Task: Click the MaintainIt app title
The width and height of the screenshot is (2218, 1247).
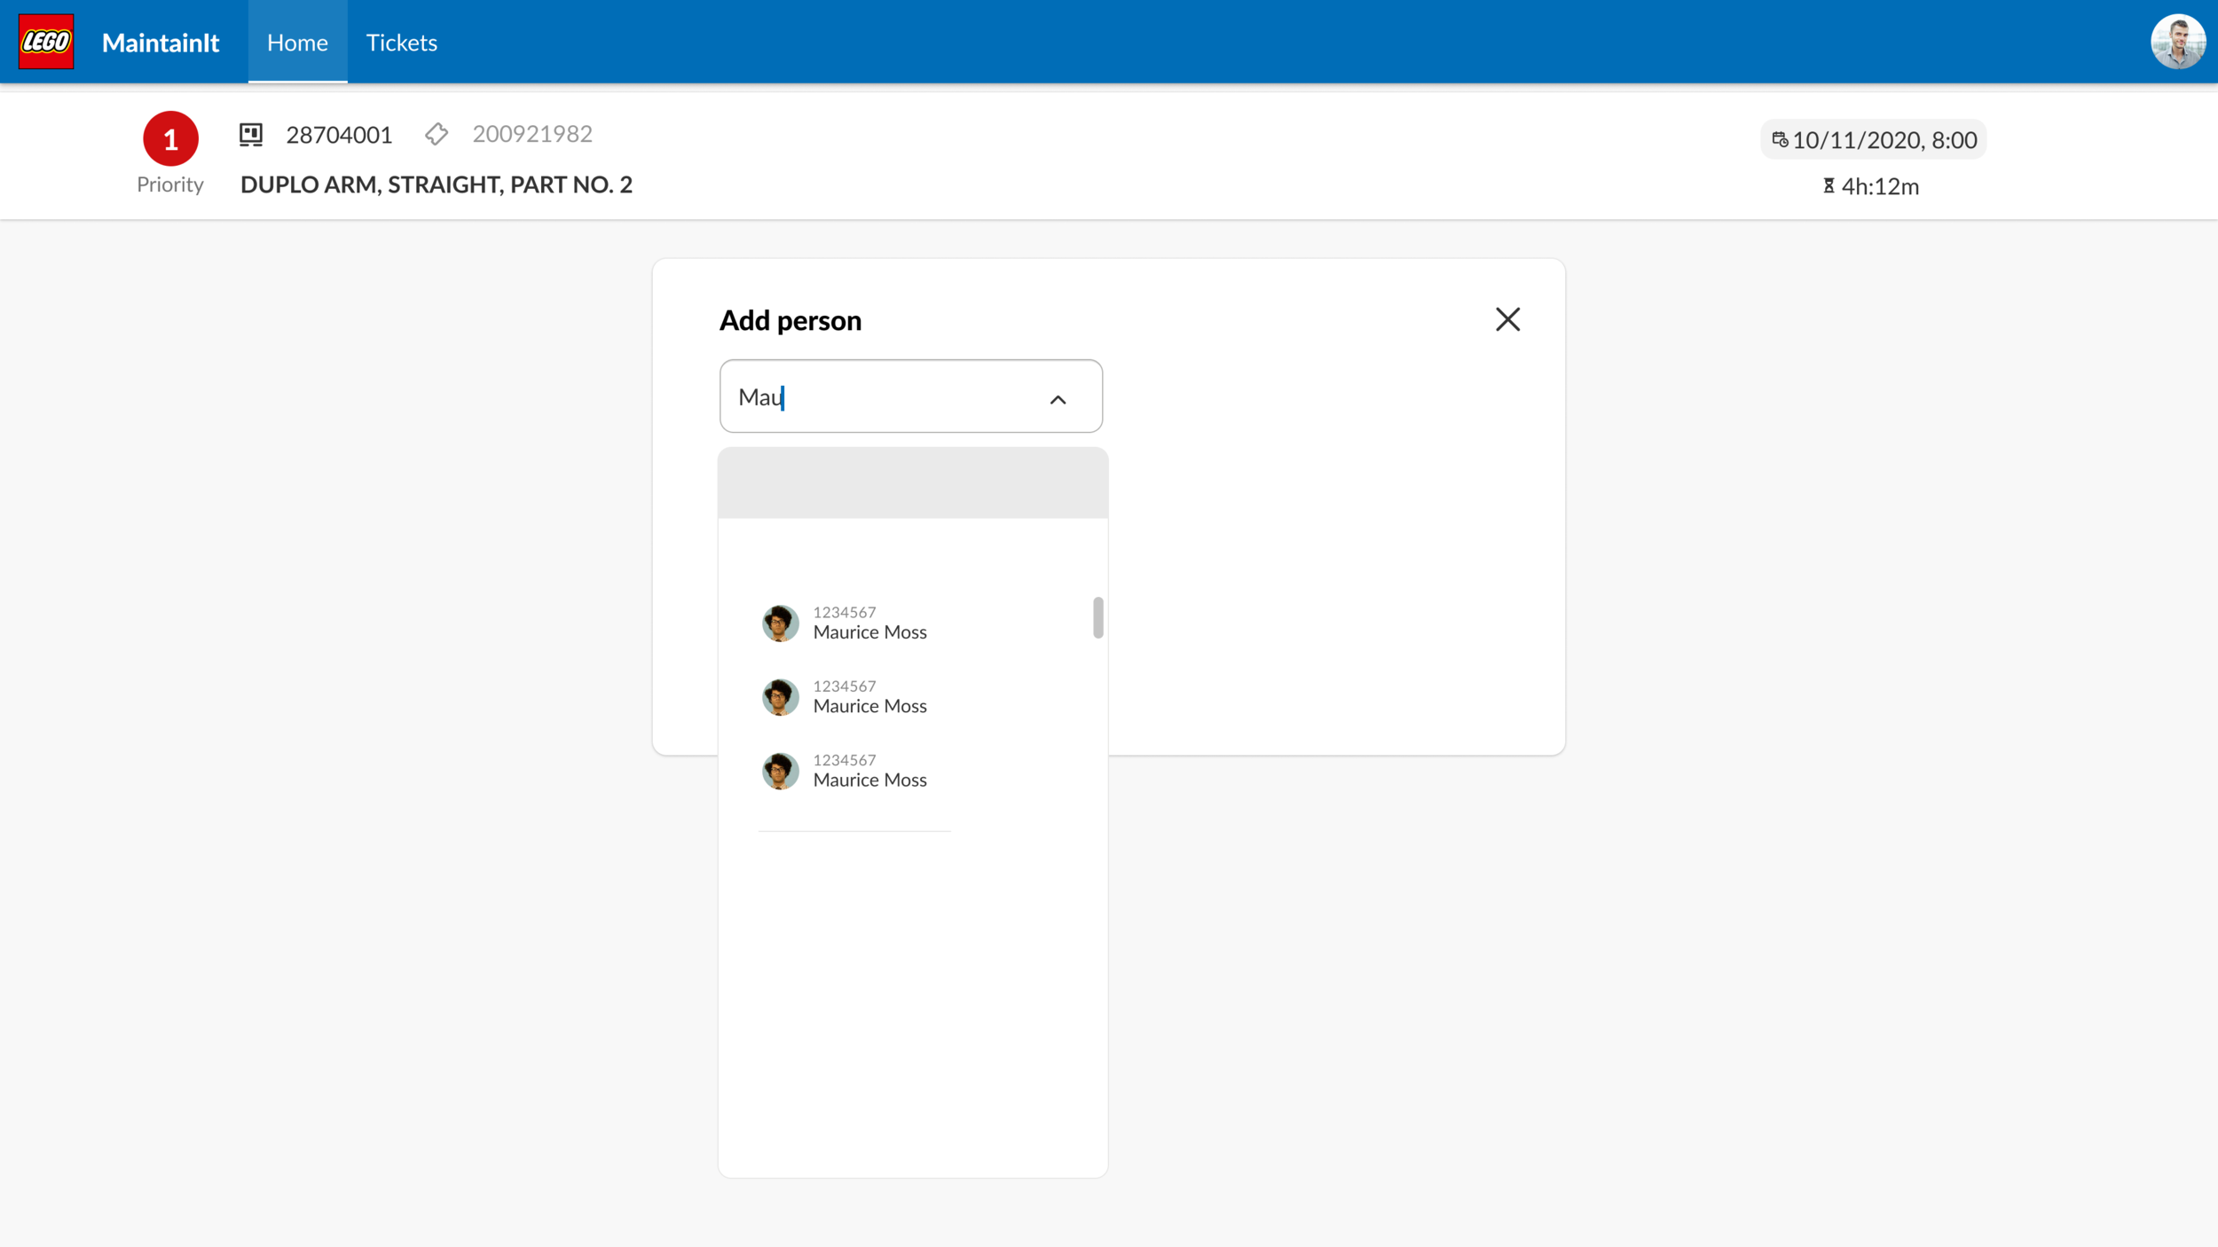Action: point(161,43)
